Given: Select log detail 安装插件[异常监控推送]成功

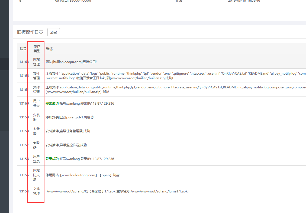Looking at the screenshot, I should tap(66, 145).
